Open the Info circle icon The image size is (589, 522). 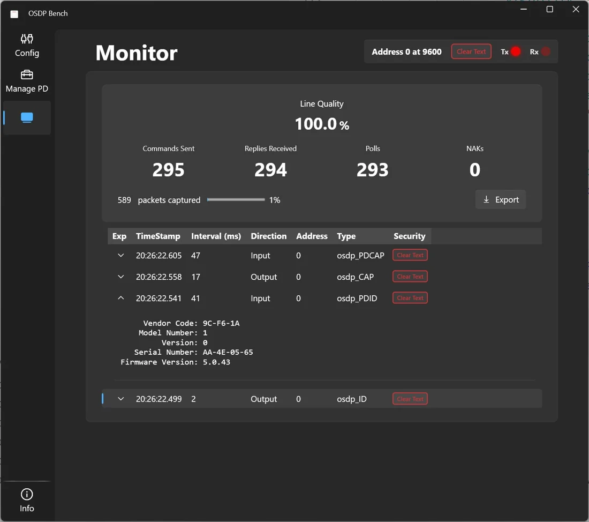pos(27,494)
